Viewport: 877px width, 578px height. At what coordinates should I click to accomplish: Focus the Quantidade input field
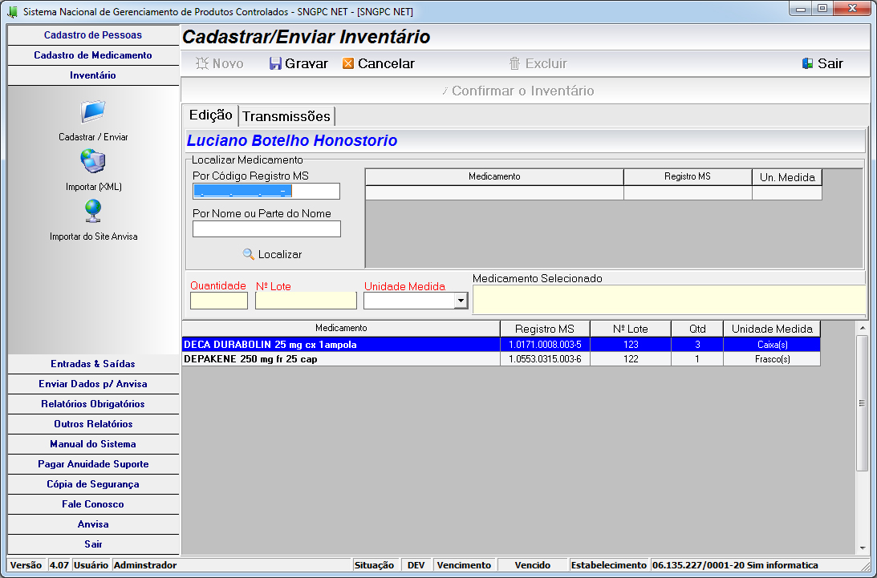coord(218,301)
